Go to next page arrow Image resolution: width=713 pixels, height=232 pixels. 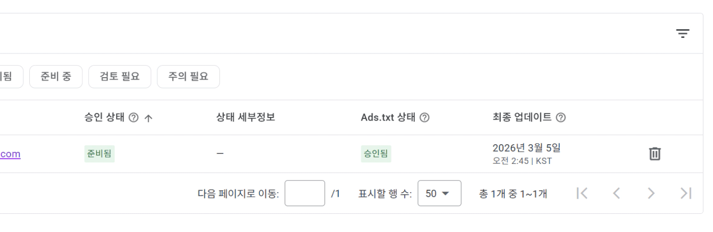pyautogui.click(x=651, y=193)
